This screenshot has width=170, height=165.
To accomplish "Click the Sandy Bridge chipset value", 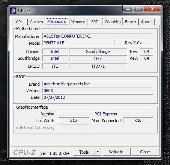I will click(x=98, y=51).
